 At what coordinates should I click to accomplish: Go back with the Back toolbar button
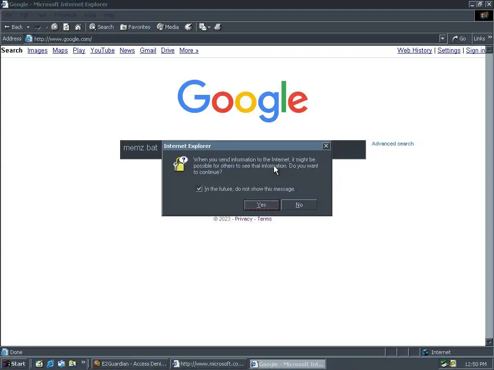(x=13, y=27)
